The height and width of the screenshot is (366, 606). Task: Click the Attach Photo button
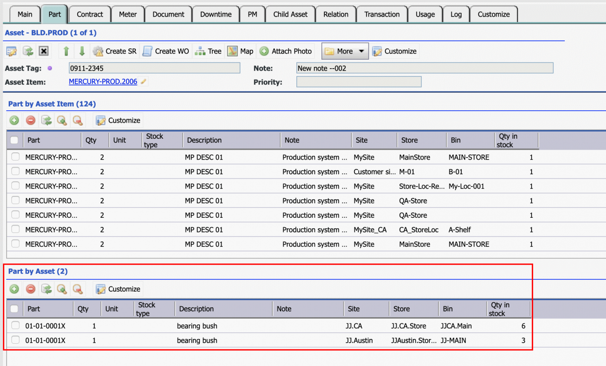tap(286, 51)
